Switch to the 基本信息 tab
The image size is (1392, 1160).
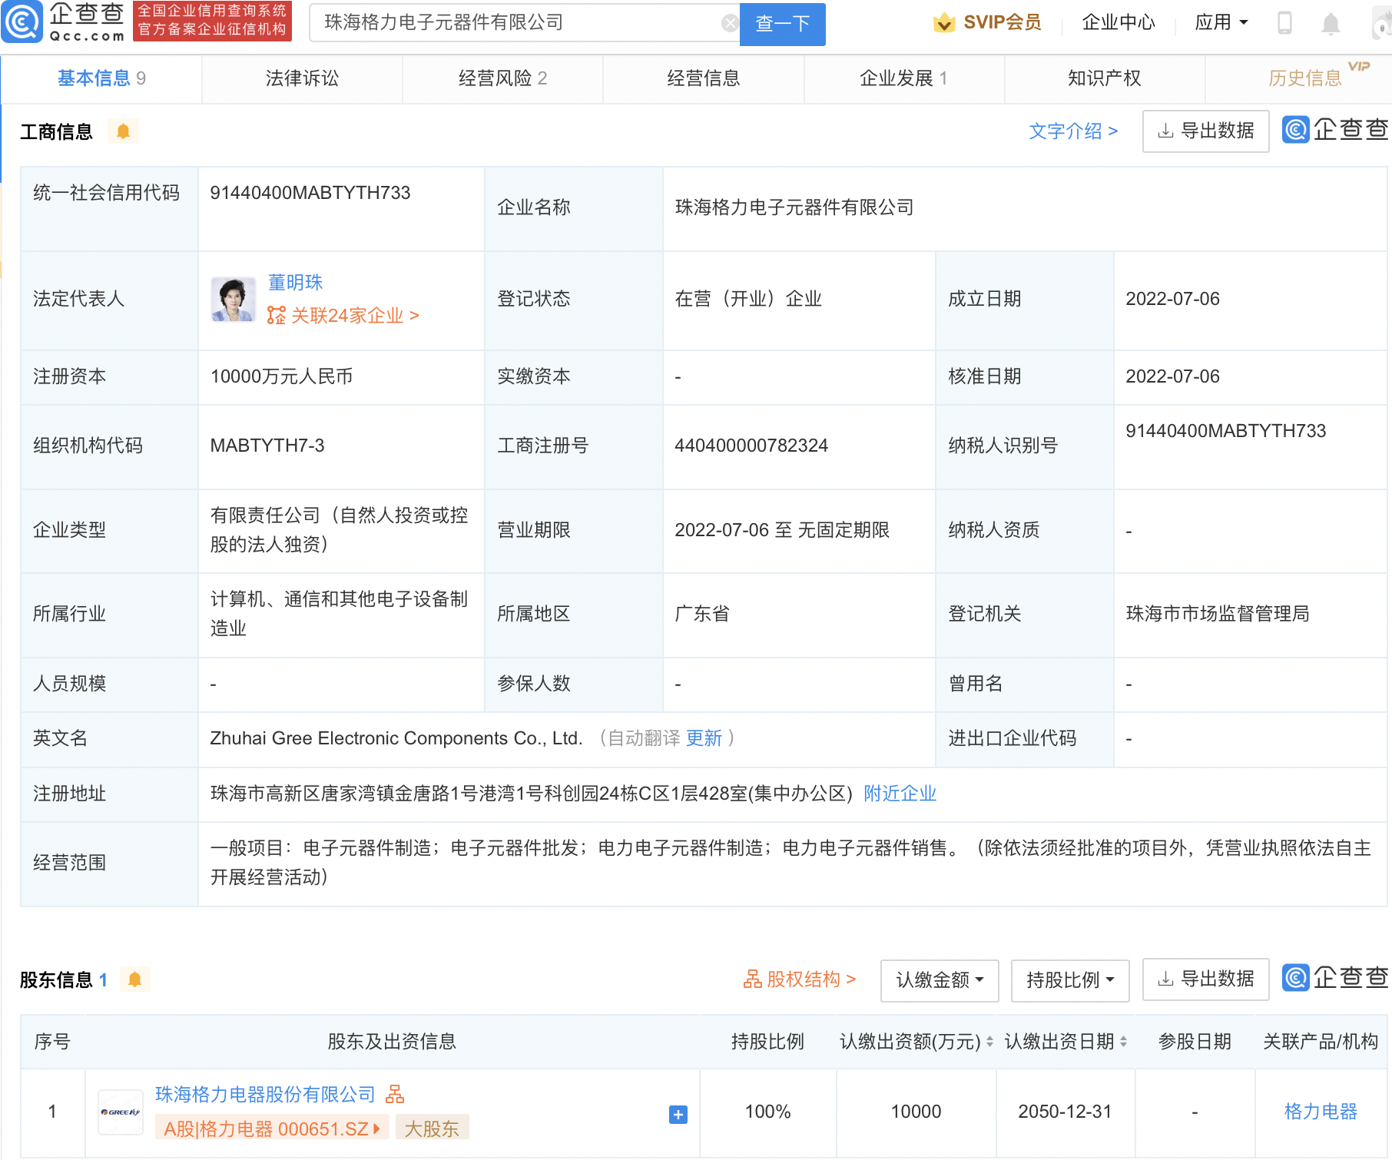coord(101,78)
